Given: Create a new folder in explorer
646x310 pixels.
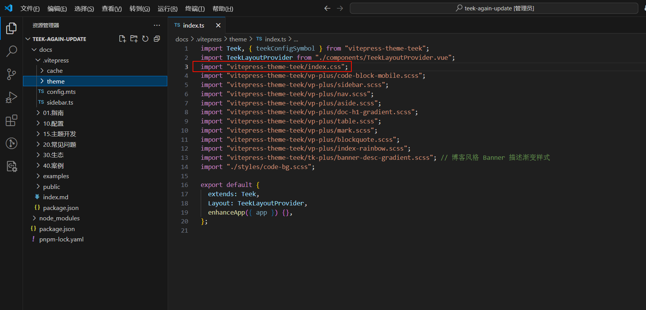Looking at the screenshot, I should click(x=134, y=39).
